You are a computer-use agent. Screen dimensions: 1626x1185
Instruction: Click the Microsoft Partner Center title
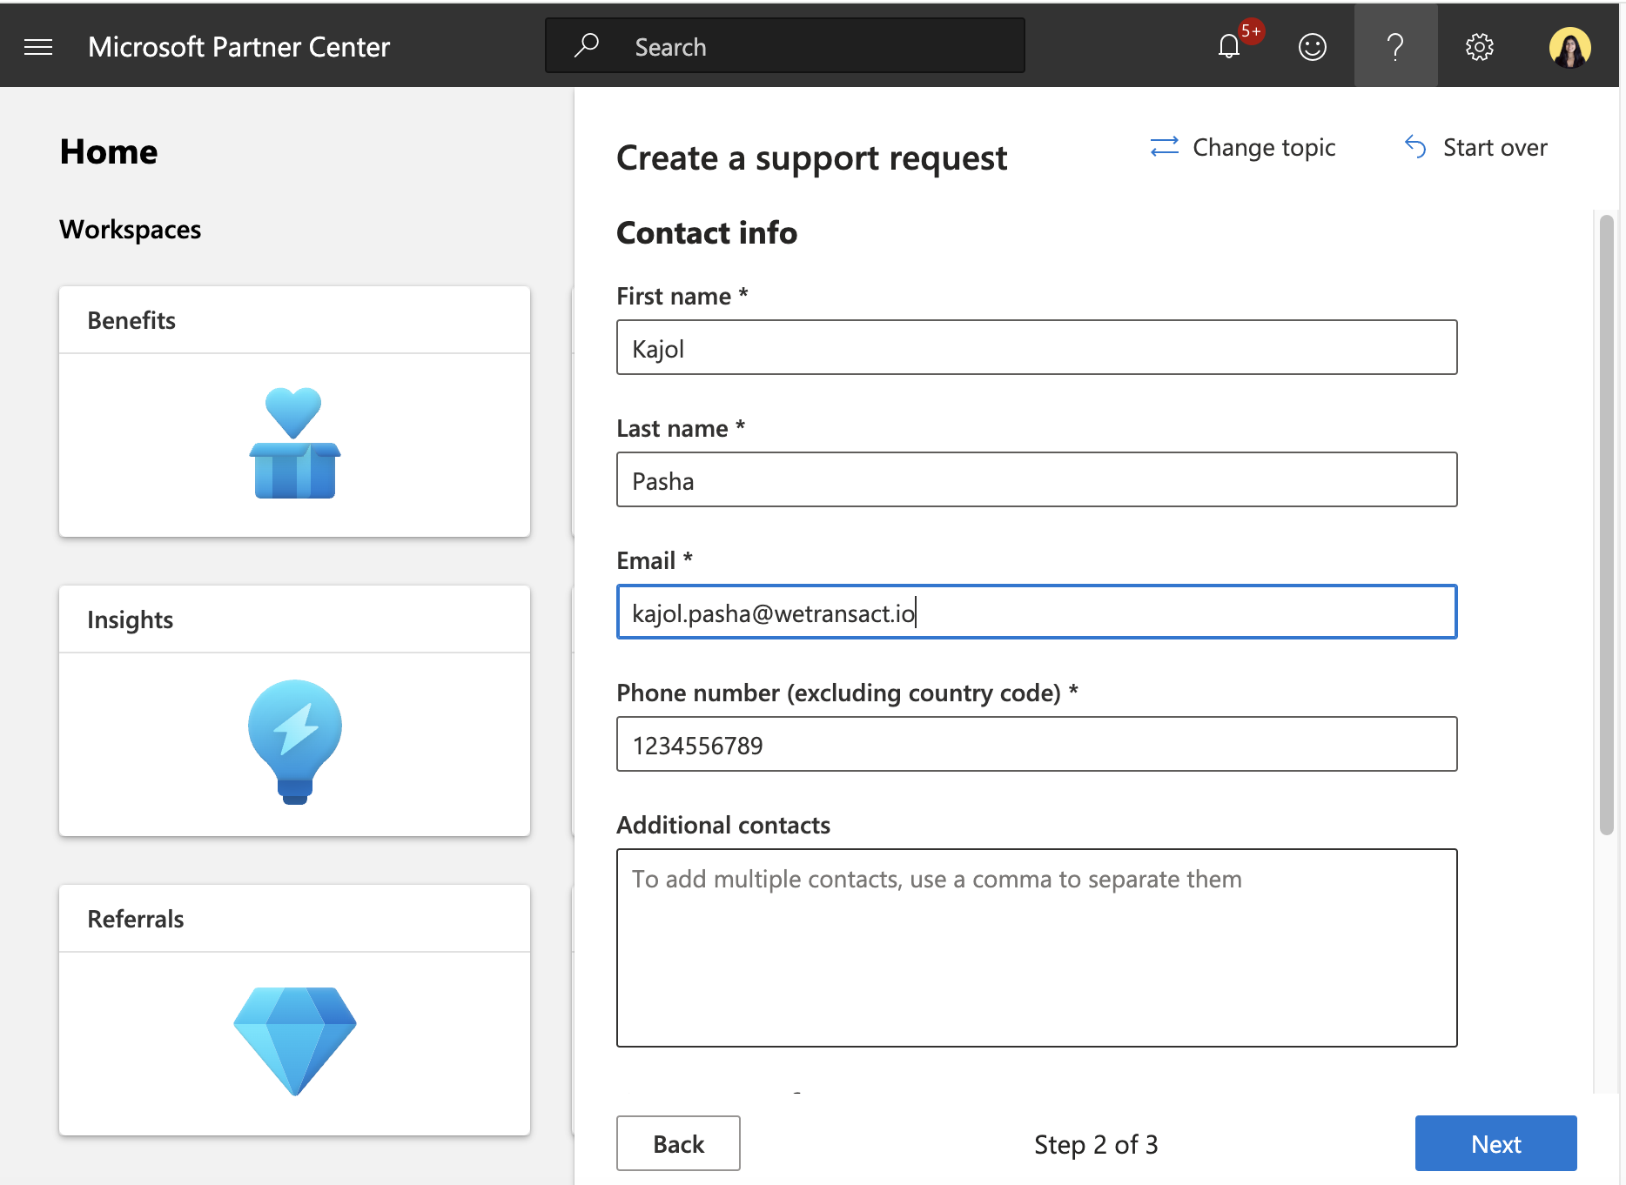pos(239,47)
